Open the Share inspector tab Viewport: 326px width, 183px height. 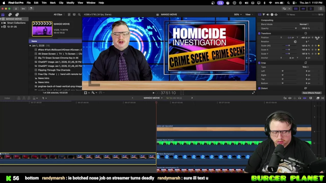[276, 14]
